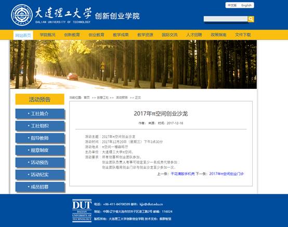This screenshot has width=288, height=227.
Task: Open the 学院概况 navigation menu
Action: [48, 35]
